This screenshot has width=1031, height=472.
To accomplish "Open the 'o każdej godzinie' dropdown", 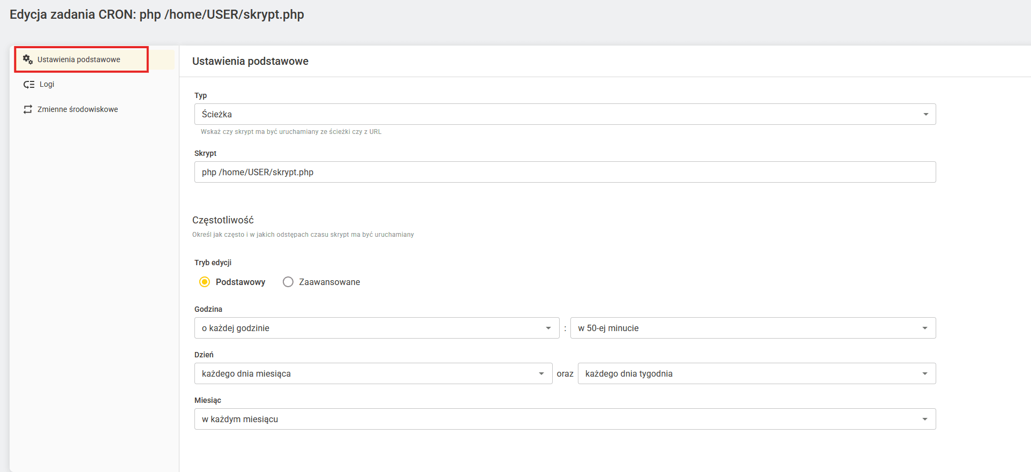I will (x=377, y=328).
